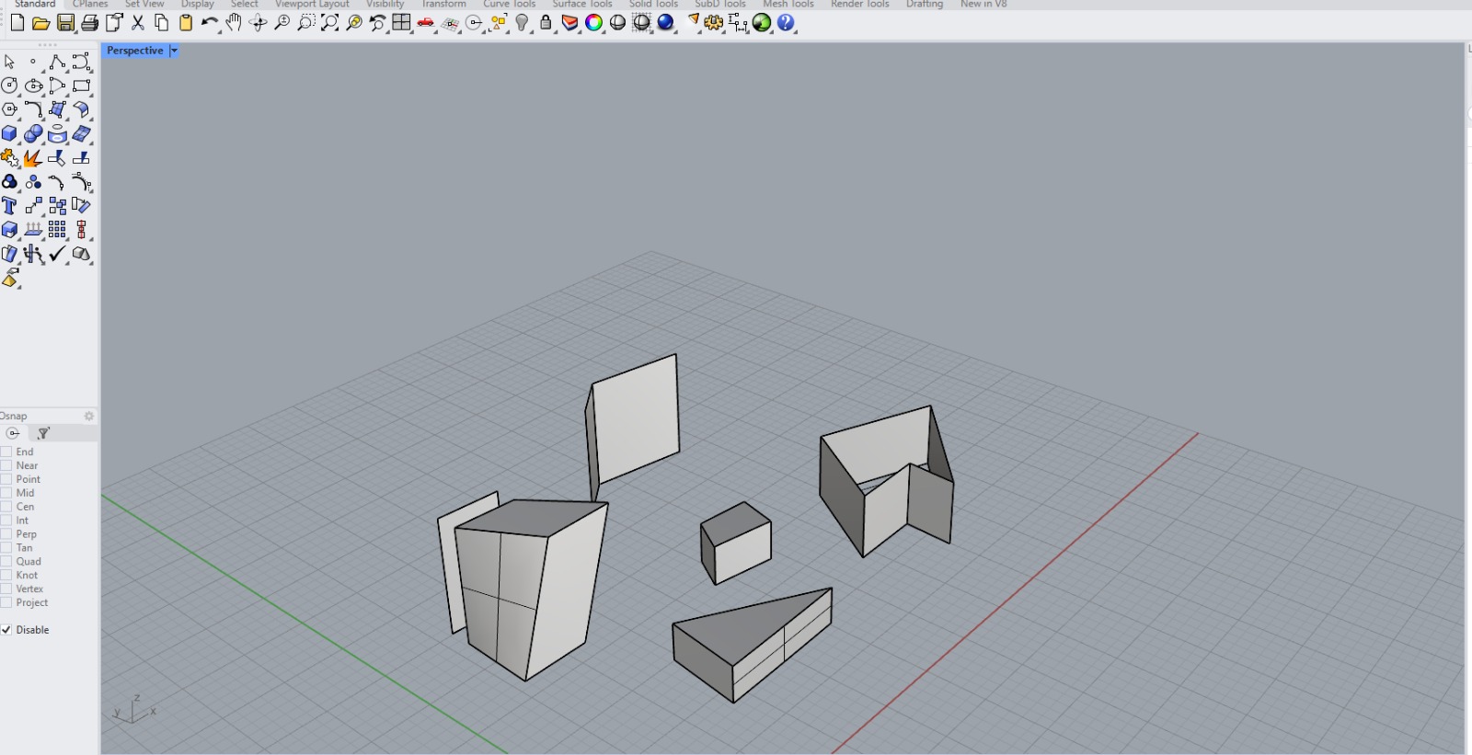Switch to the Curve Tools tab

(509, 5)
